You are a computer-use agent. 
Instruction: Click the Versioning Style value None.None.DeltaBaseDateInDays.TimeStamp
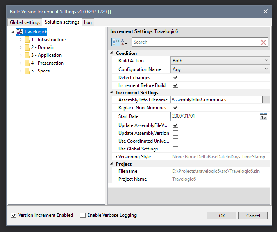(x=219, y=157)
